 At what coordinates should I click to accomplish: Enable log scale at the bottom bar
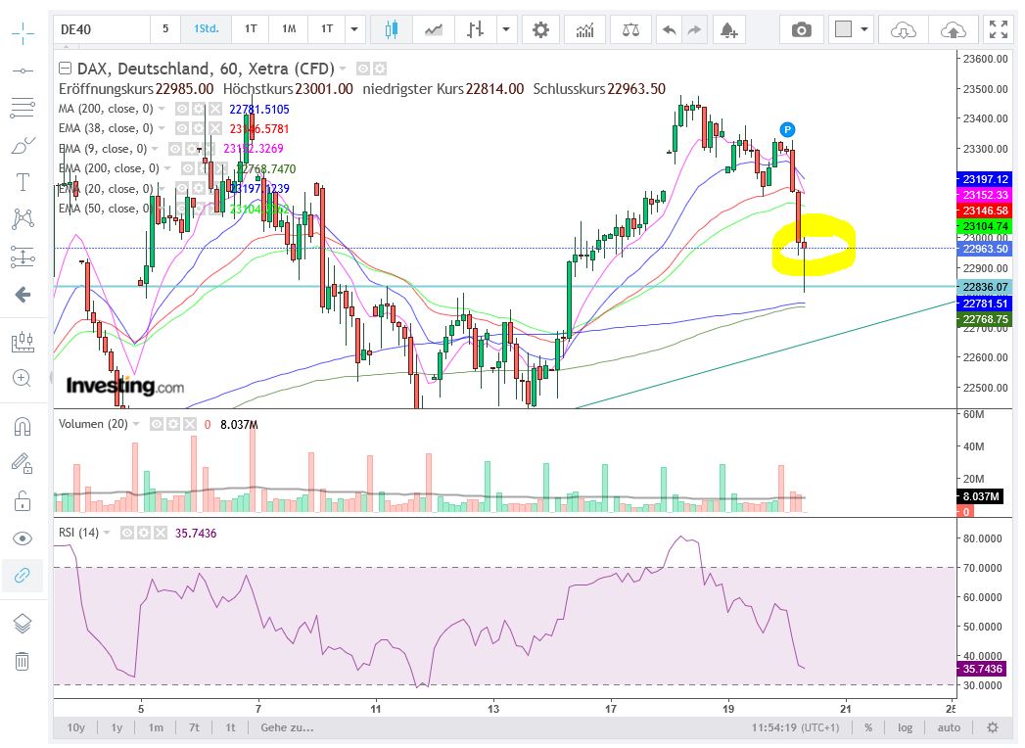pos(905,727)
